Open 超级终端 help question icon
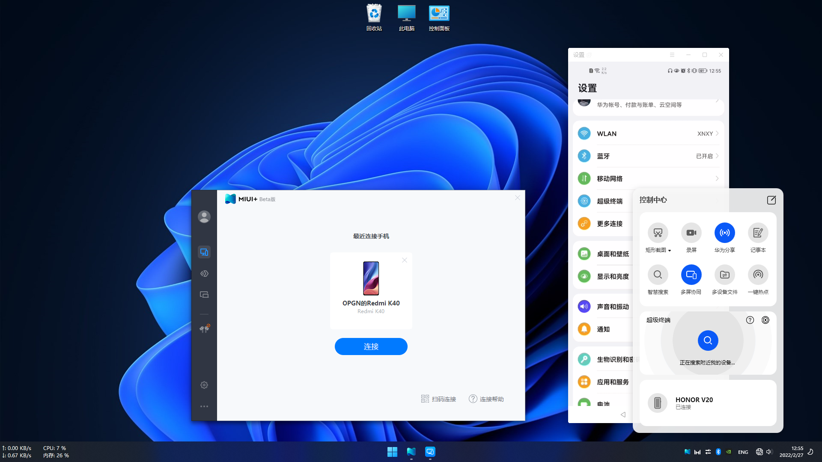 (x=750, y=320)
